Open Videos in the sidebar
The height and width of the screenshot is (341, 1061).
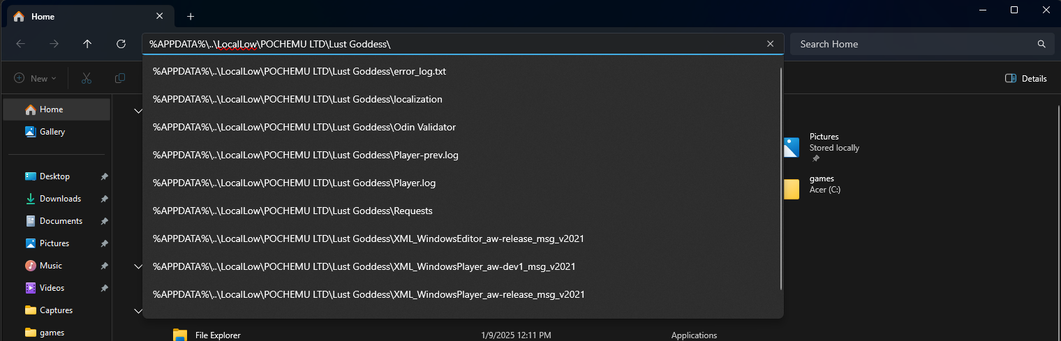coord(57,288)
